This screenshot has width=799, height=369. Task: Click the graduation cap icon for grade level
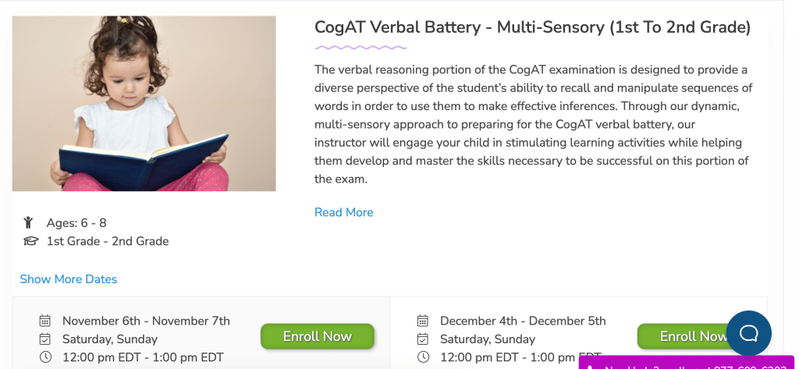[30, 242]
